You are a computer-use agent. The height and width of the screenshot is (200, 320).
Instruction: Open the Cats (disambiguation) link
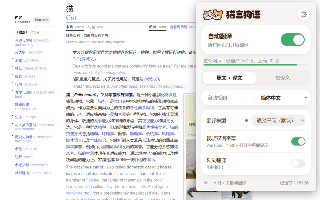(166, 86)
